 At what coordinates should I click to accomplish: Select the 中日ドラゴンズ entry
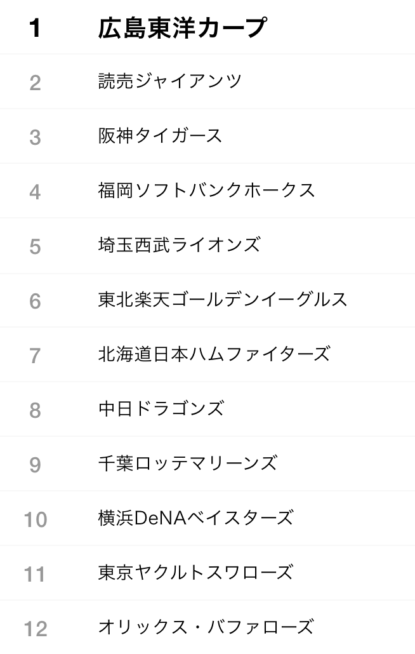pos(161,409)
